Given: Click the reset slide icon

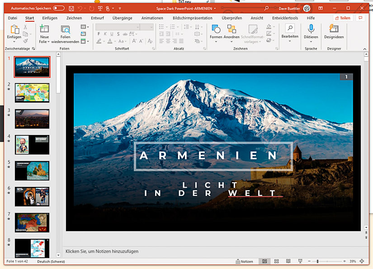Looking at the screenshot, I should 83,34.
